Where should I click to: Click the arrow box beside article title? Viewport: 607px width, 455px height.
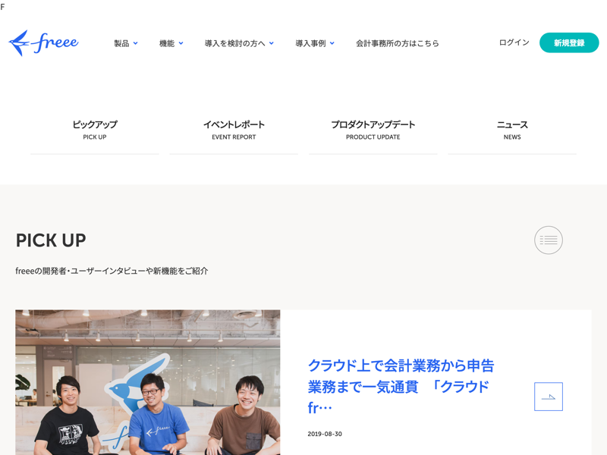point(548,397)
